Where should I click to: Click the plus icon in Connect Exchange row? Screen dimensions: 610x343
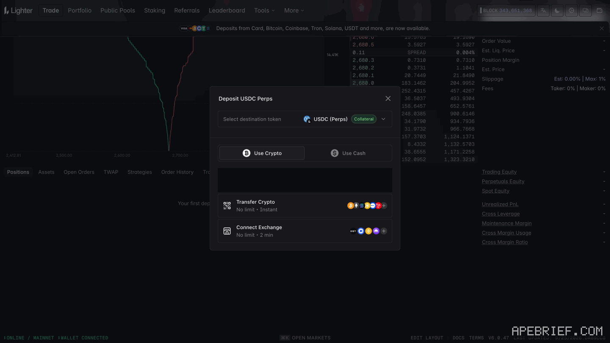tap(384, 231)
